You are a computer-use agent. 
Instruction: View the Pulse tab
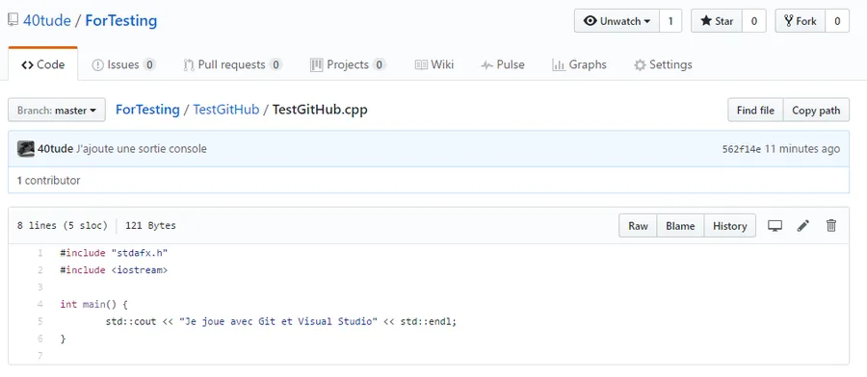click(x=503, y=64)
